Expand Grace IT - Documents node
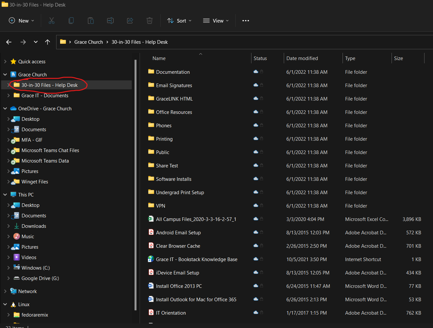This screenshot has height=328, width=433. [8, 95]
